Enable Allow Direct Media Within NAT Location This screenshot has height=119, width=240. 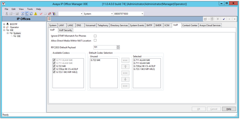coord(95,40)
